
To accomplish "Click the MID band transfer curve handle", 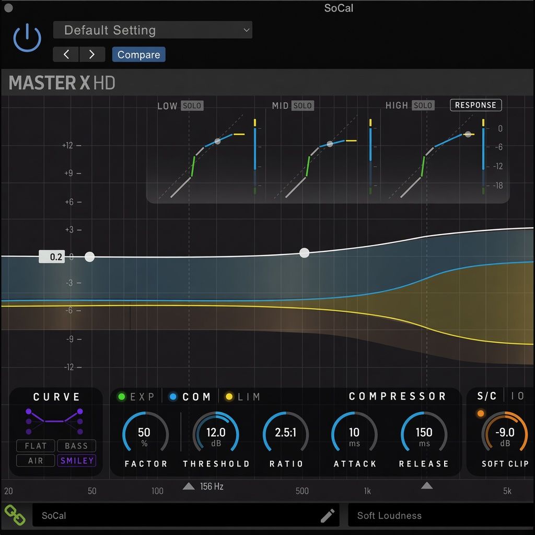I will click(330, 144).
